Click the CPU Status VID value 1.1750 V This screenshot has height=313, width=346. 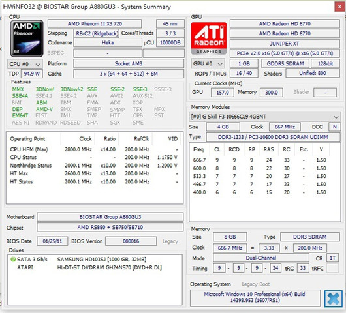[x=167, y=158]
